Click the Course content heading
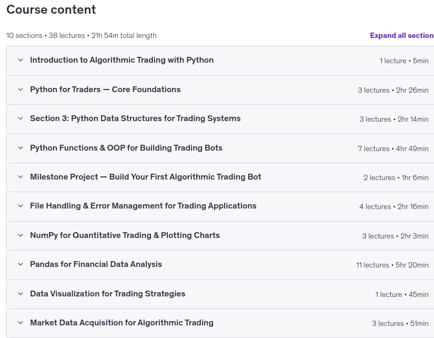 click(51, 9)
